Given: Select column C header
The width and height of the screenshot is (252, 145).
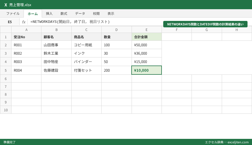Looking at the screenshot, I should pos(87,30).
